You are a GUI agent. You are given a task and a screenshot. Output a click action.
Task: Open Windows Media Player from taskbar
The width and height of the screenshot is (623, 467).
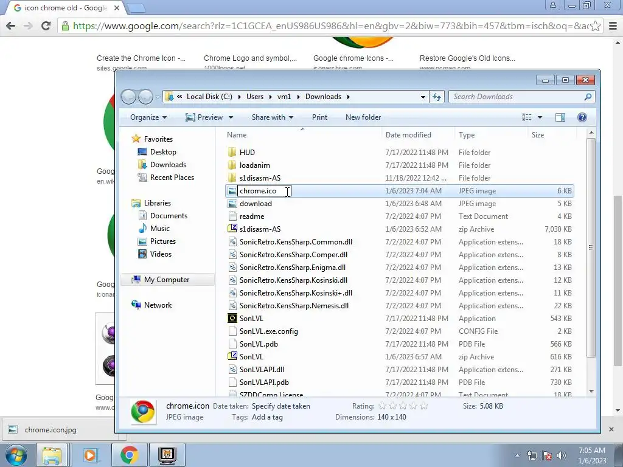coord(90,455)
